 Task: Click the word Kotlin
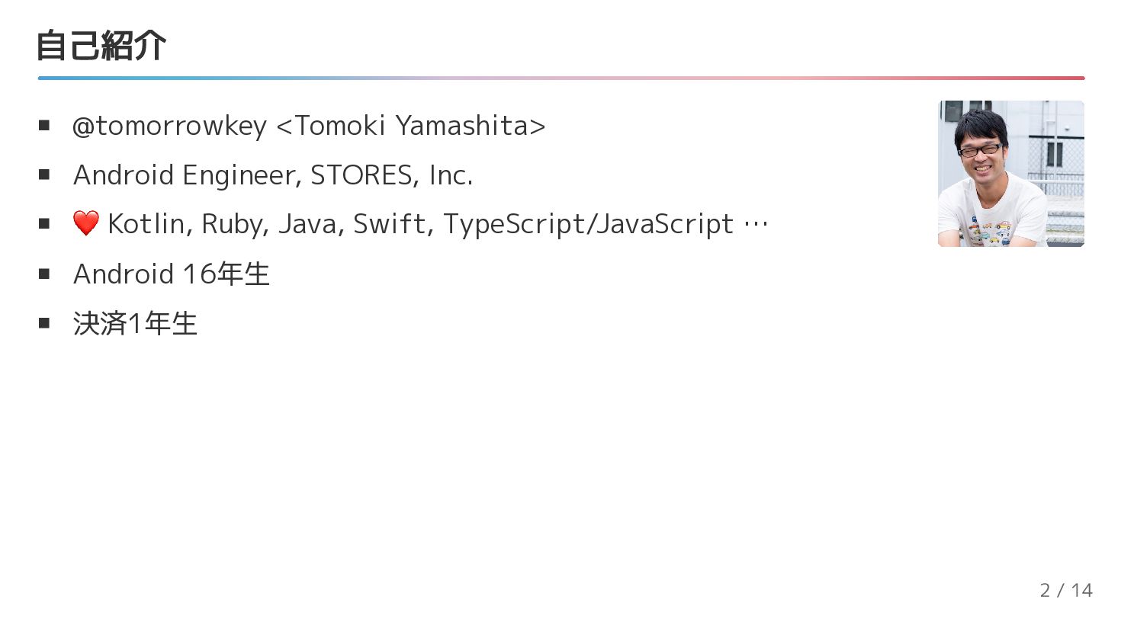(149, 224)
